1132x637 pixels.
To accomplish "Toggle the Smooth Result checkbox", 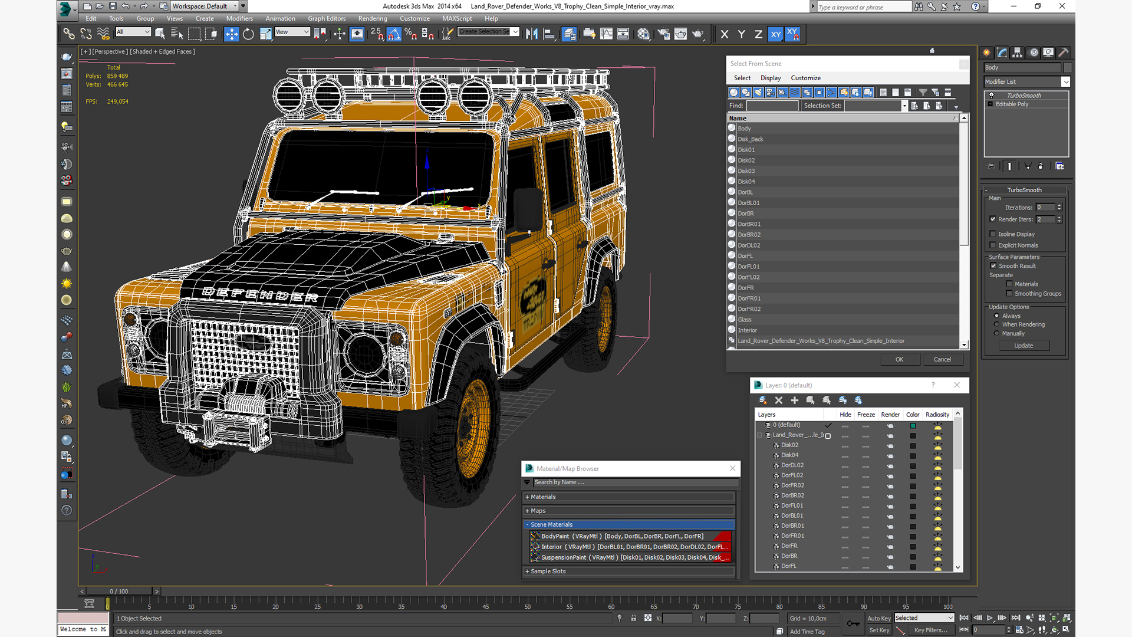I will pyautogui.click(x=993, y=266).
